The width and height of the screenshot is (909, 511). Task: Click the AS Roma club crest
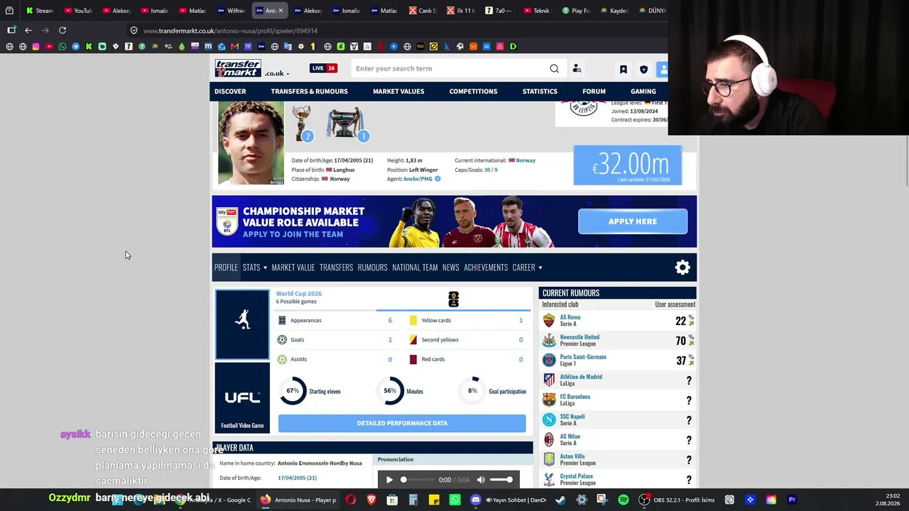pyautogui.click(x=549, y=321)
